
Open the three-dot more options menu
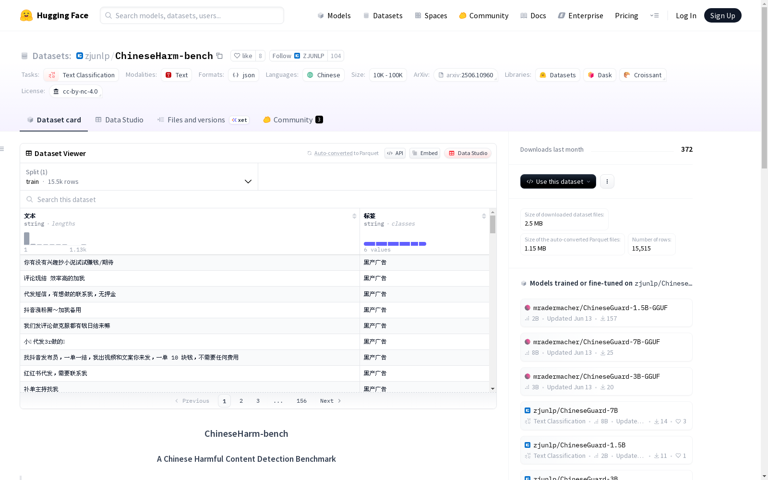click(x=607, y=181)
